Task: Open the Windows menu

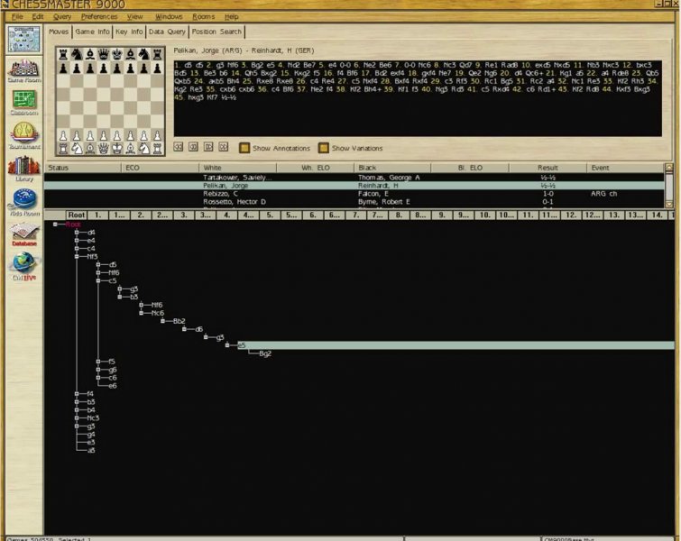Action: coord(169,16)
